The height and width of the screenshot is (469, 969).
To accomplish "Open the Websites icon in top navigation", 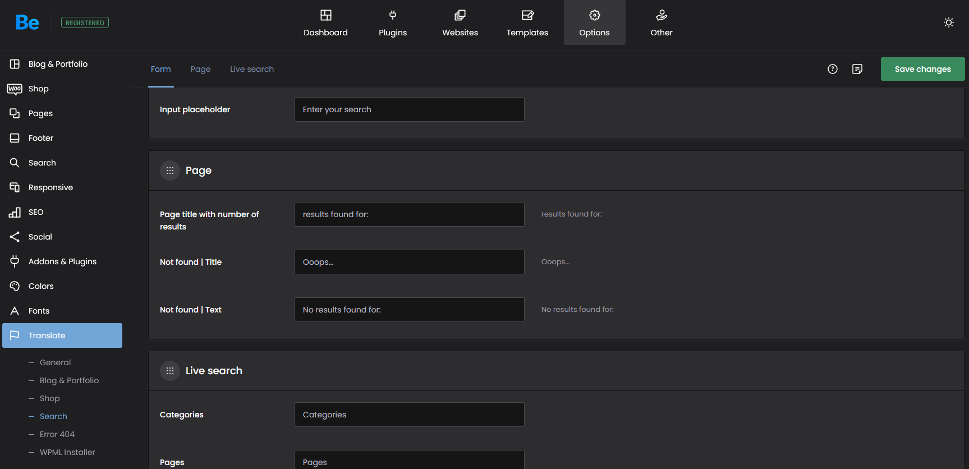I will pos(460,15).
